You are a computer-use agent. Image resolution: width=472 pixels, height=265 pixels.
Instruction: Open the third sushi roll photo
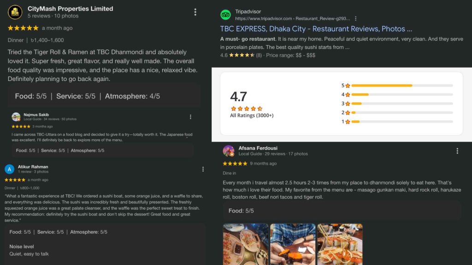click(340, 244)
